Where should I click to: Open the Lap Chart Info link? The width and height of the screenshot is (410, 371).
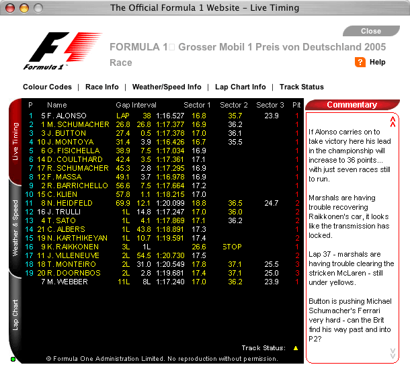pos(241,87)
